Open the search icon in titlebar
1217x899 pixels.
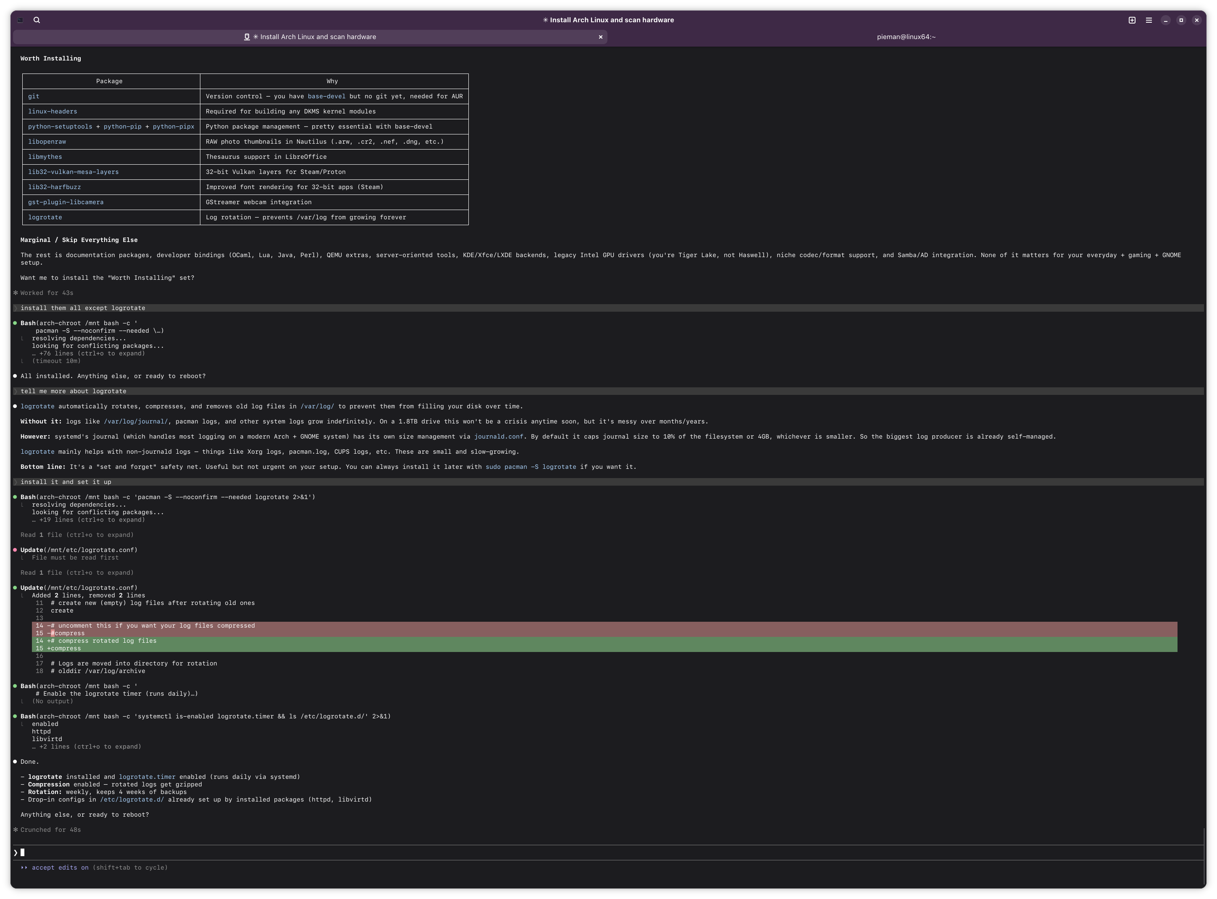37,20
